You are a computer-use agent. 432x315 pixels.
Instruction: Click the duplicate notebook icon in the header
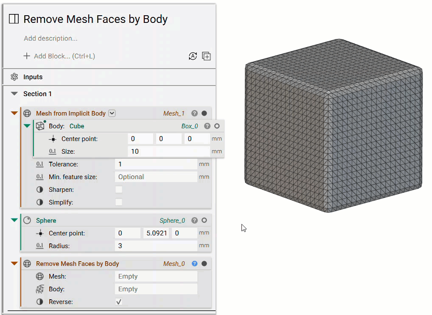(x=207, y=56)
